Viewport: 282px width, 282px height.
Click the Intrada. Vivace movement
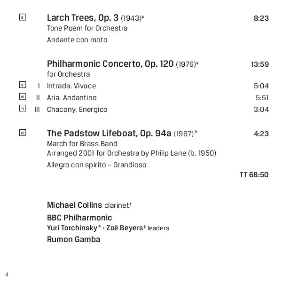pos(71,86)
